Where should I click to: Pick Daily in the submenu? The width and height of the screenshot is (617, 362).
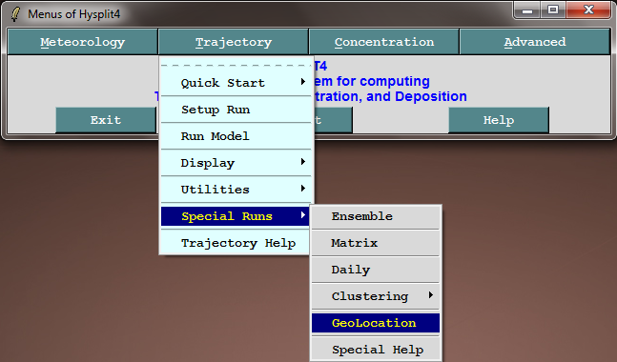[x=376, y=270]
